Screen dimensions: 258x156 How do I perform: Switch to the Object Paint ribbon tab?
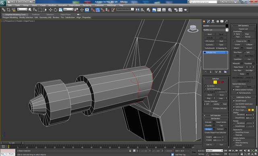(x=65, y=14)
